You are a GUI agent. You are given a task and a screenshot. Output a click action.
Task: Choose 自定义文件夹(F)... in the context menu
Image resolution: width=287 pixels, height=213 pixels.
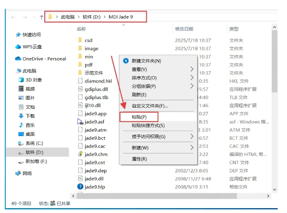coord(158,106)
